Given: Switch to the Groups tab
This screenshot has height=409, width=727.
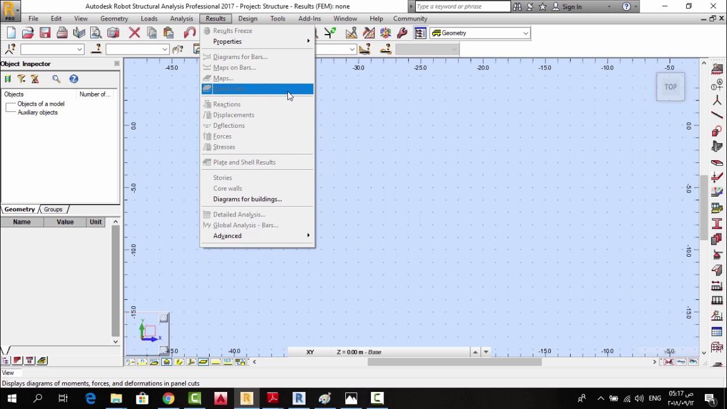Looking at the screenshot, I should pyautogui.click(x=53, y=210).
